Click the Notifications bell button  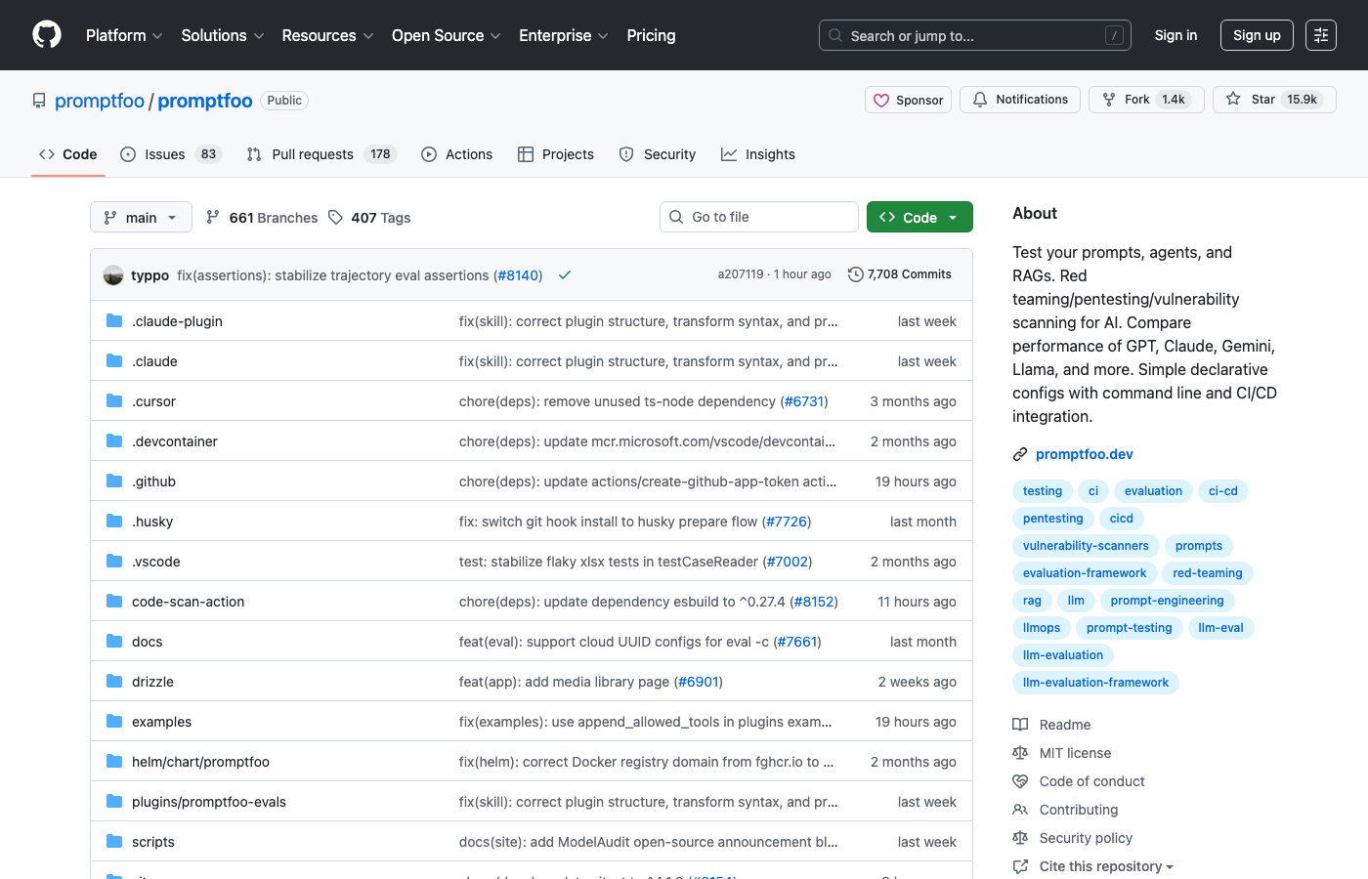pyautogui.click(x=1020, y=100)
